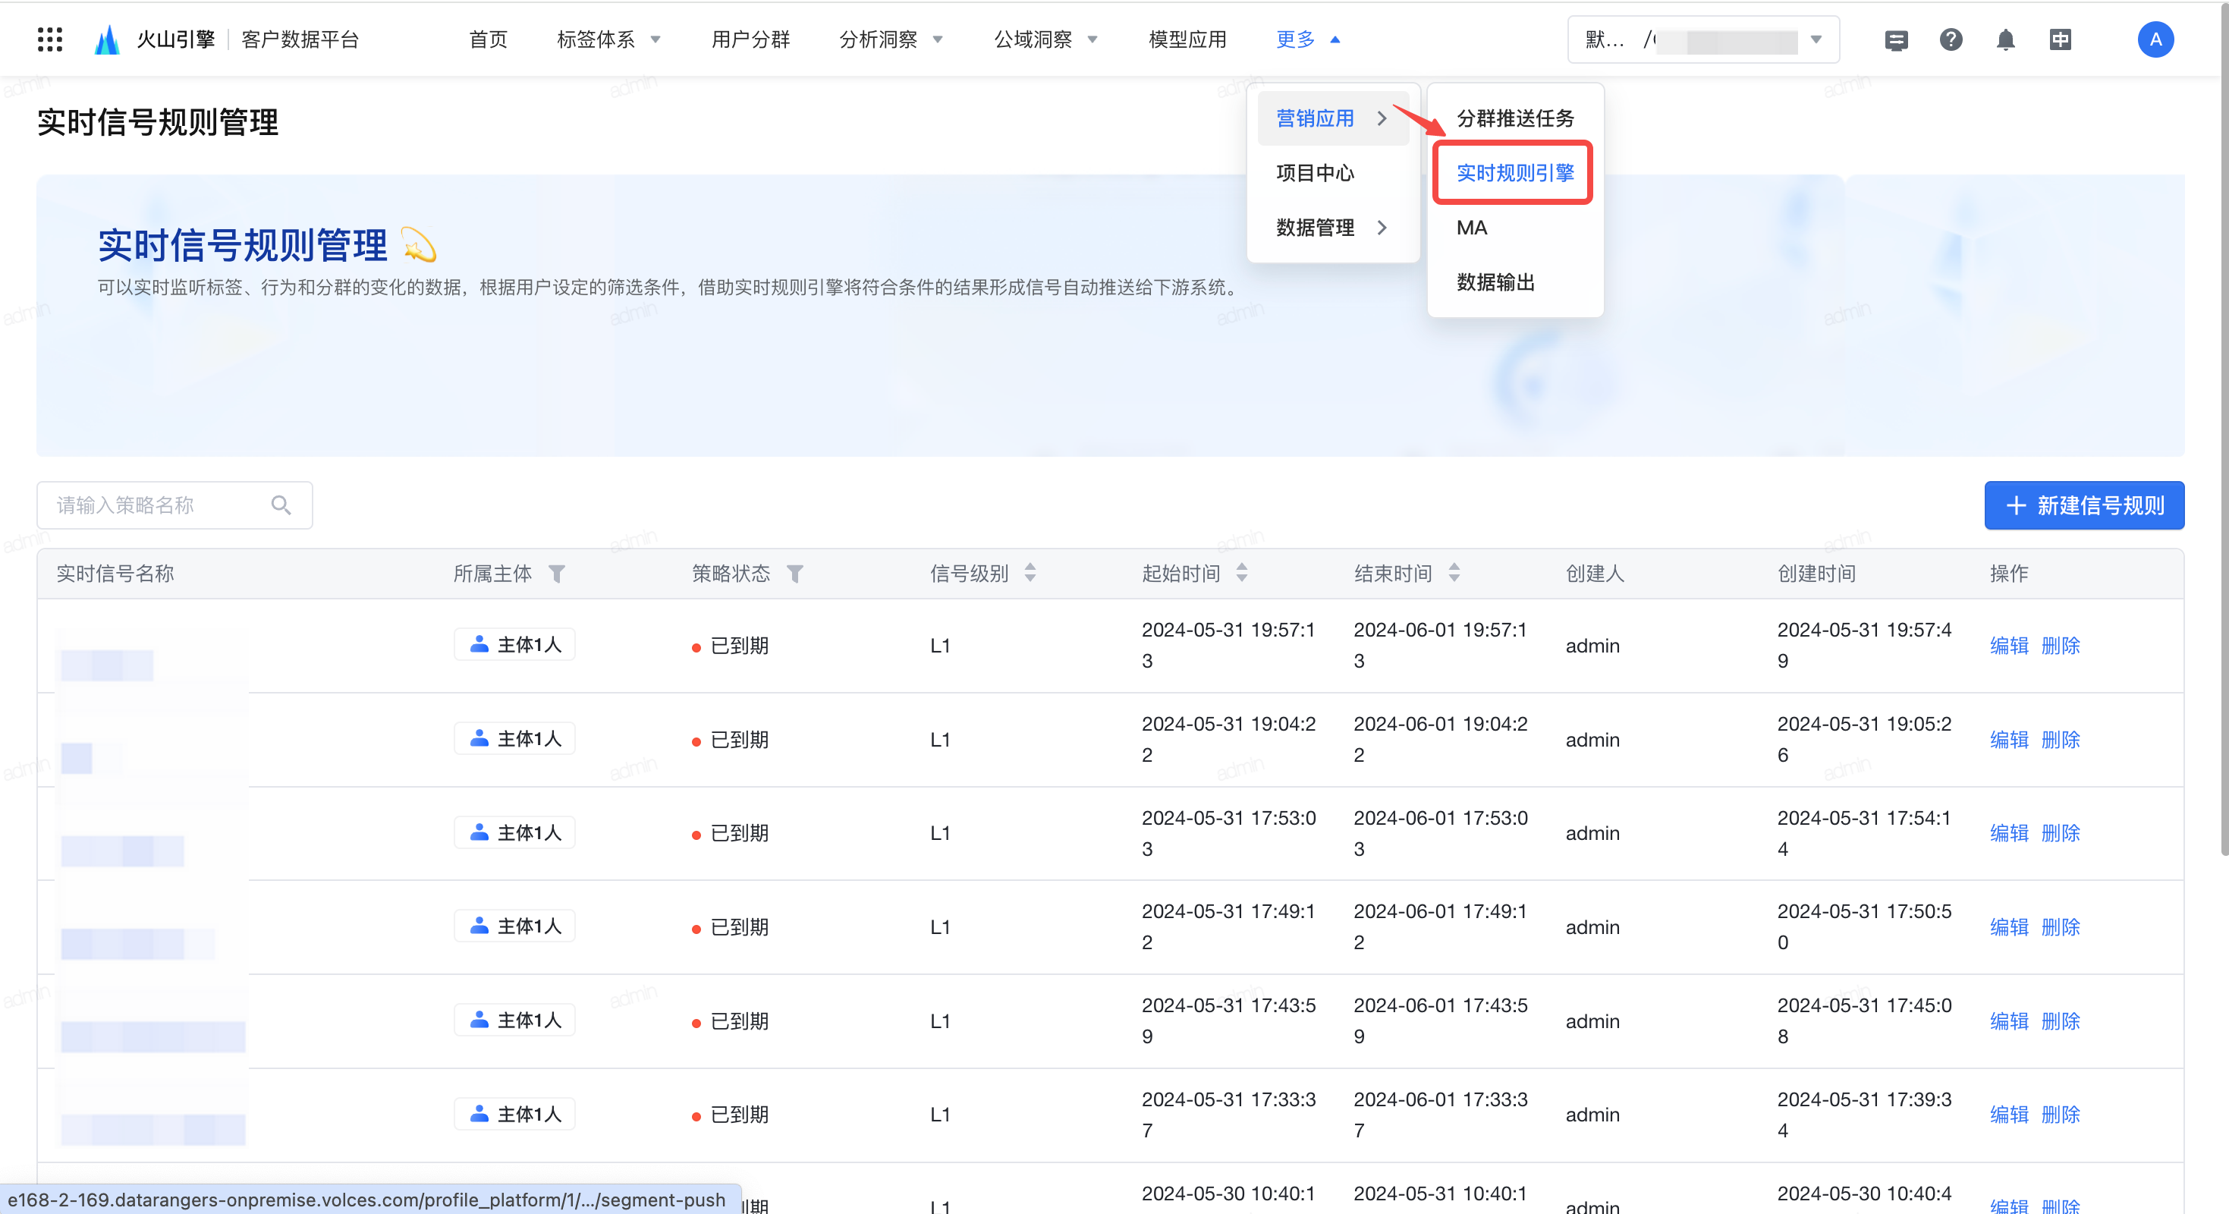Viewport: 2229px width, 1214px height.
Task: Open the help question mark icon
Action: (1951, 39)
